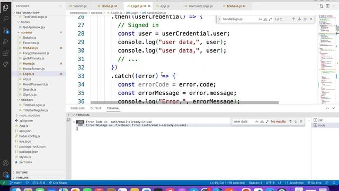The height and width of the screenshot is (191, 339).
Task: Close the terminal find widget
Action: point(301,121)
